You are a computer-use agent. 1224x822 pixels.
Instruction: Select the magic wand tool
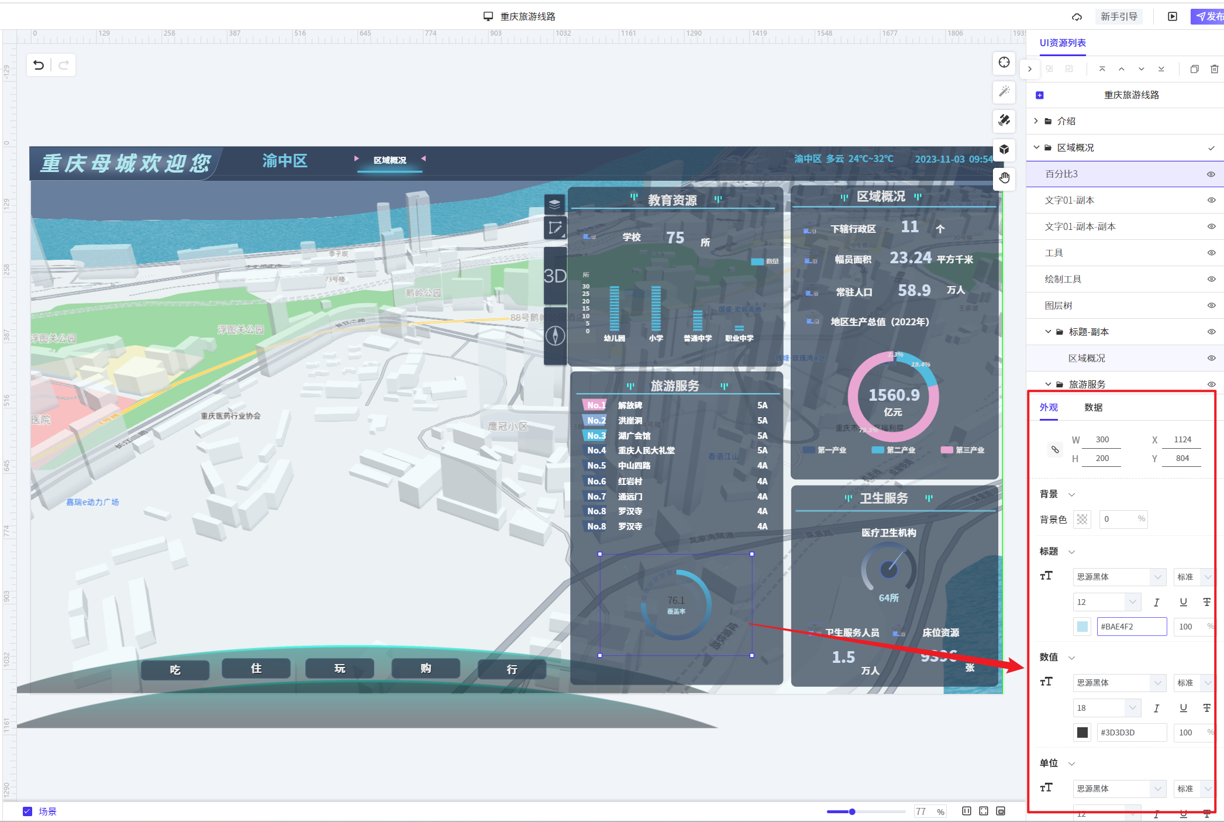[x=1004, y=91]
